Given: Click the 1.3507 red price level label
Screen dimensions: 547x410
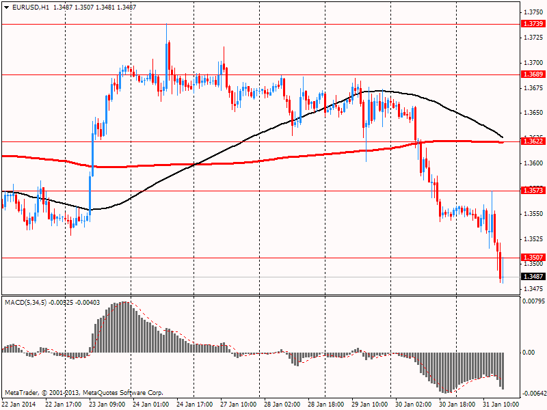Looking at the screenshot, I should point(533,258).
